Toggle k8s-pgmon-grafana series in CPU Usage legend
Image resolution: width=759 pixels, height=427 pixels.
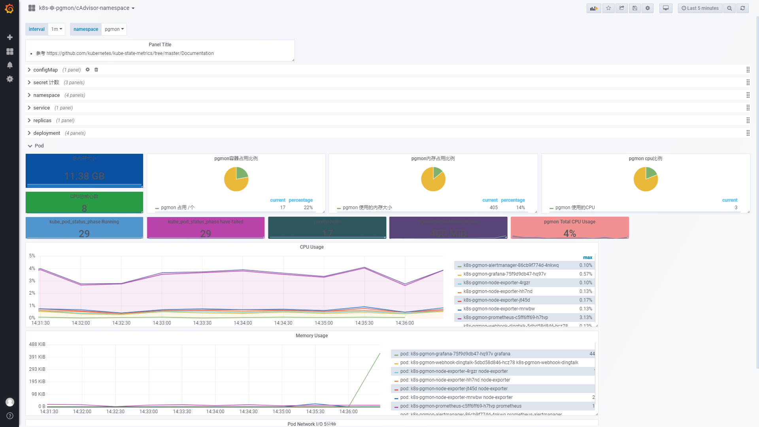coord(504,274)
